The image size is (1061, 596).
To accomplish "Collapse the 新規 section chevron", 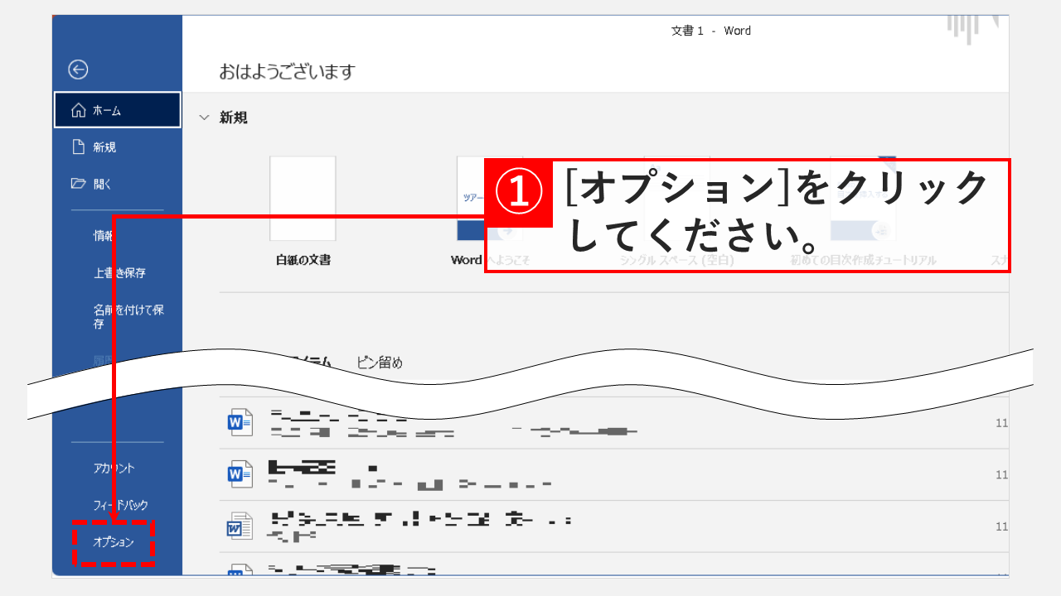I will tap(204, 118).
